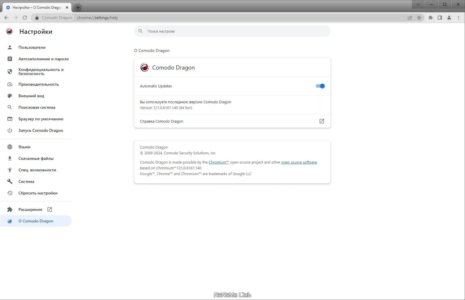This screenshot has width=465, height=300.
Task: Click the magnifier icon in settings search
Action: (141, 31)
